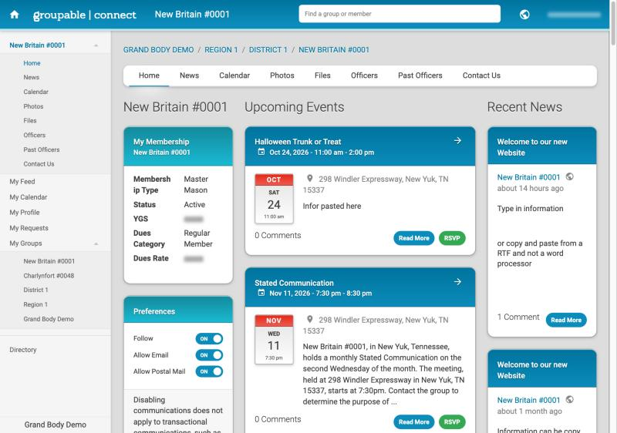This screenshot has height=433, width=617.
Task: Click calendar icon beside Oct 24, 2026
Action: [x=261, y=152]
